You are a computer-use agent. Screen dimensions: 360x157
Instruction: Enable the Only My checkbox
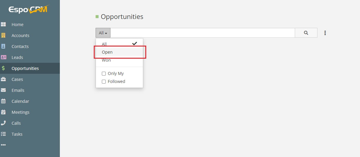[104, 73]
